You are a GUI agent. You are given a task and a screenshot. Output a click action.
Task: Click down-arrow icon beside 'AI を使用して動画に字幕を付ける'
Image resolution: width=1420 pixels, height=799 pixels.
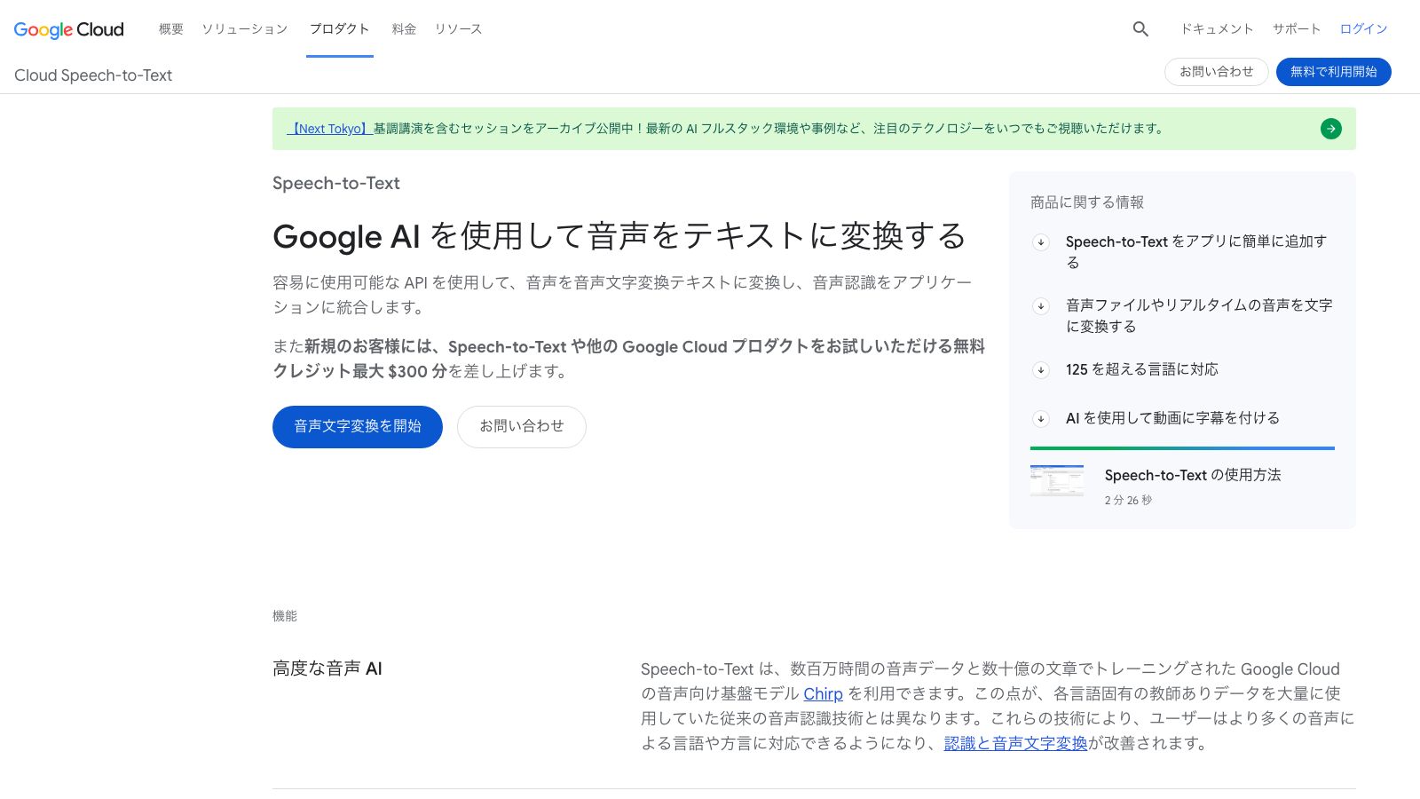(x=1041, y=419)
